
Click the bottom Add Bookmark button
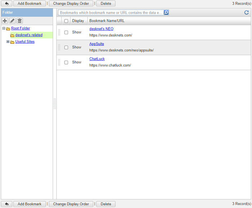point(30,204)
